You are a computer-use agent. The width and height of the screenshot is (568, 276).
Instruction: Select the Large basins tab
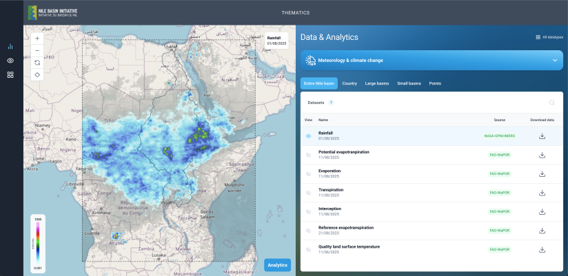[x=376, y=83]
